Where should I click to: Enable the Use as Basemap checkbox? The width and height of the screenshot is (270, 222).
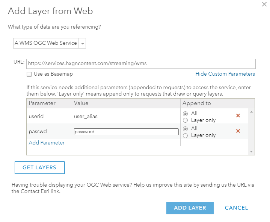tap(29, 74)
